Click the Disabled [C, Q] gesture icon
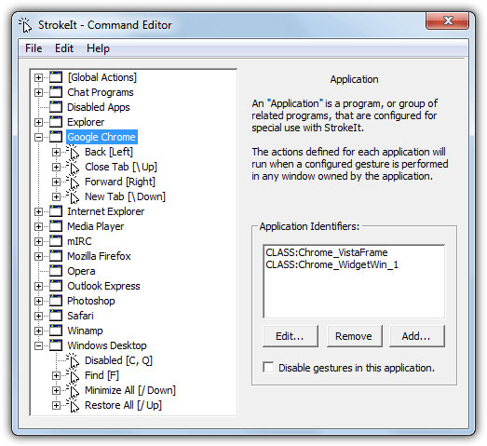The height and width of the screenshot is (446, 487). [73, 360]
